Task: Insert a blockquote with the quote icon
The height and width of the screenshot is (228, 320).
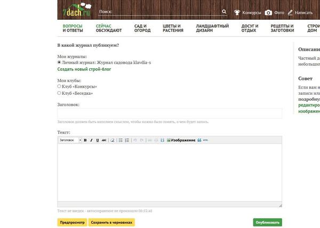Action: pos(199,140)
